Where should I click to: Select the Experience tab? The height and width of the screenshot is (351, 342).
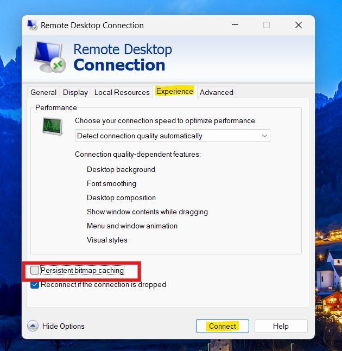click(175, 92)
